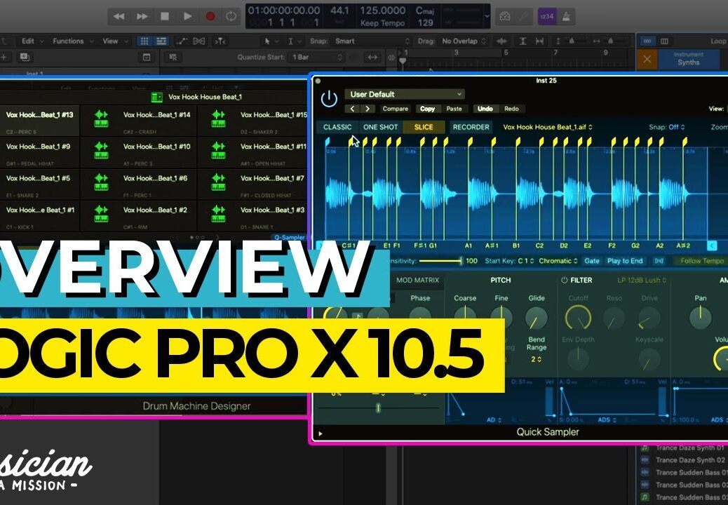Click the tuner gauge icon in the control bar
The width and height of the screenshot is (728, 505).
tap(505, 17)
